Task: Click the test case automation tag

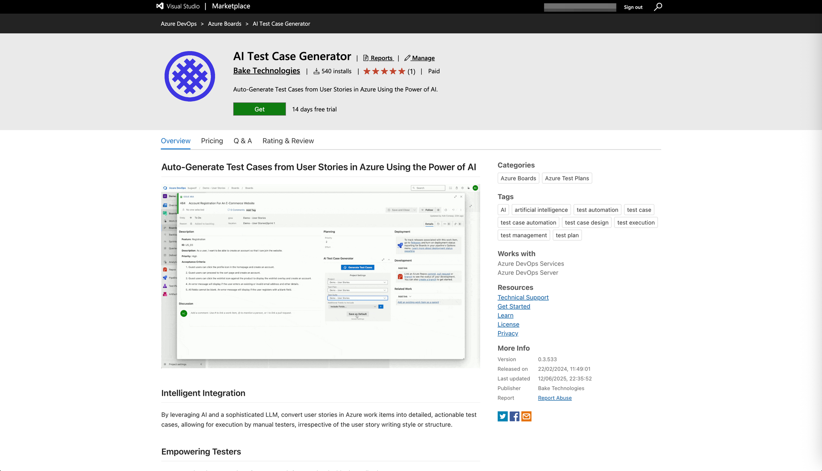Action: tap(528, 223)
